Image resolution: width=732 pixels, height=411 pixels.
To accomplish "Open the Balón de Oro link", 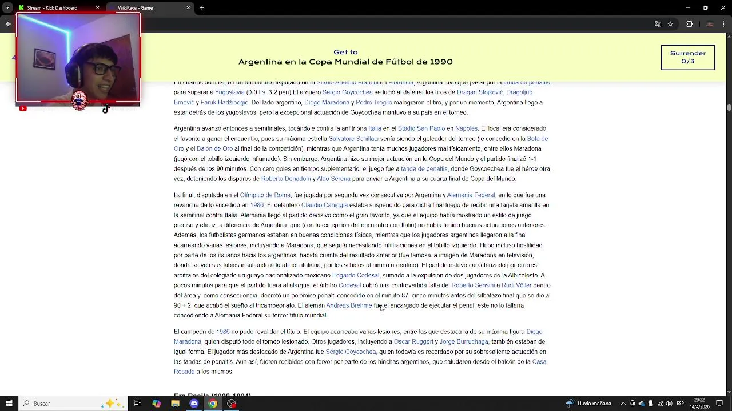I will pos(214,149).
